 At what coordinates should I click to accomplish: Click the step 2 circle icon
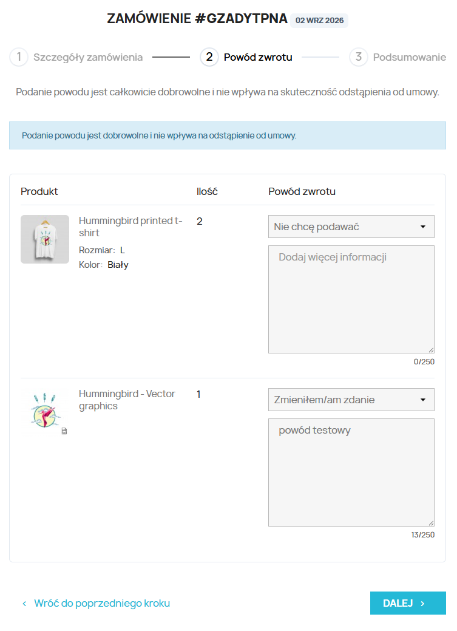pos(209,57)
